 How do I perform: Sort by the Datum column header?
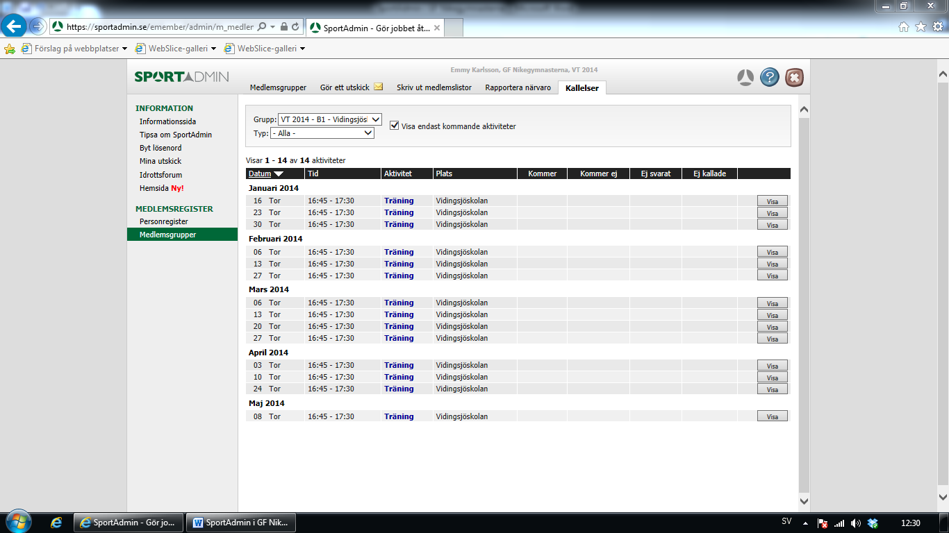pyautogui.click(x=260, y=174)
